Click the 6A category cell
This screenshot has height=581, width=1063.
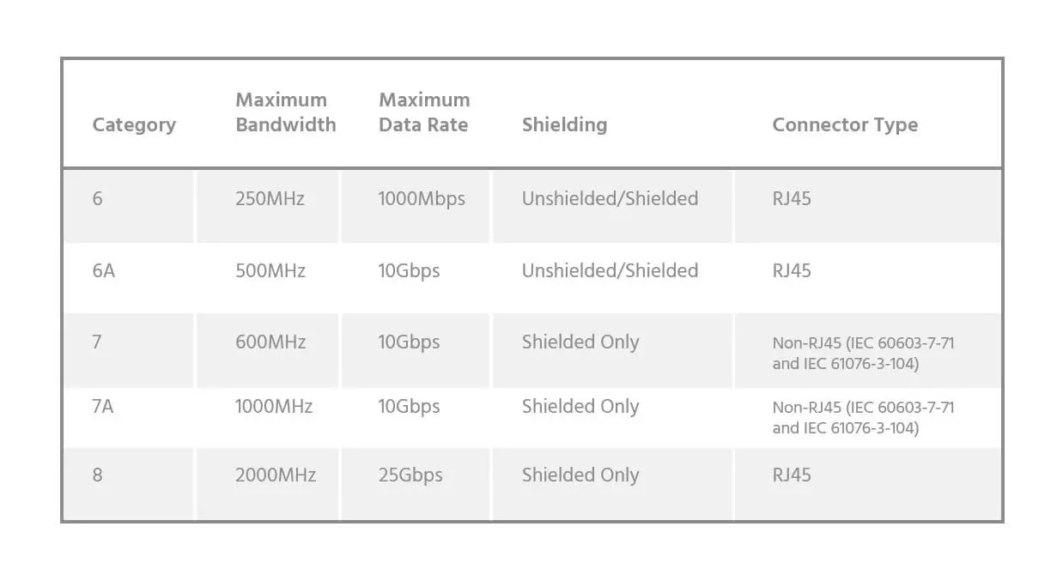pos(103,271)
